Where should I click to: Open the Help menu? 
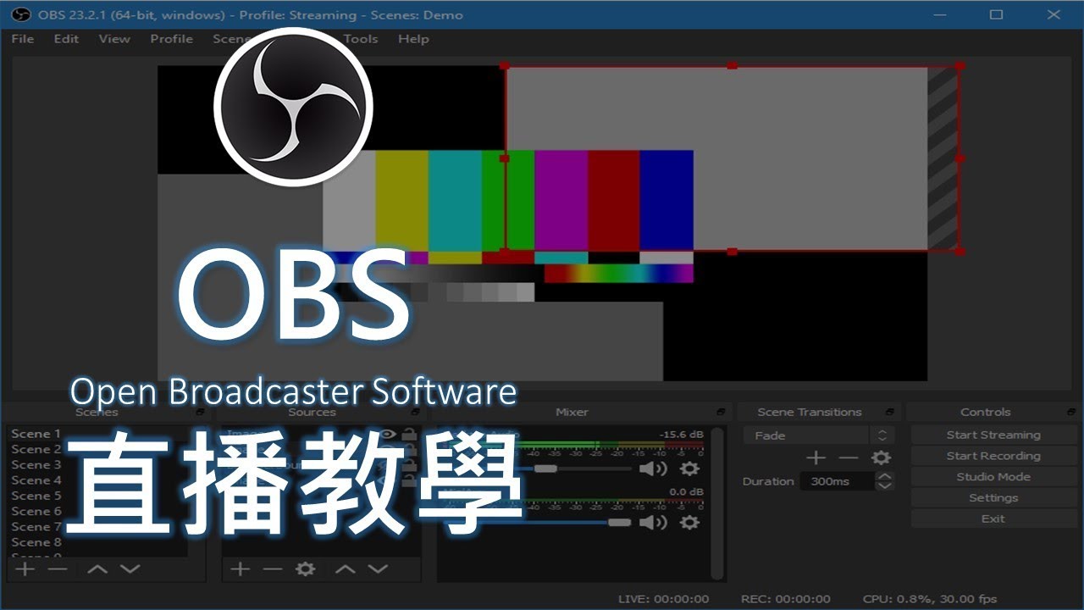(x=413, y=39)
